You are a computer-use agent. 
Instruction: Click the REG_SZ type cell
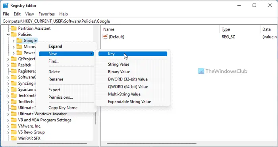click(228, 36)
